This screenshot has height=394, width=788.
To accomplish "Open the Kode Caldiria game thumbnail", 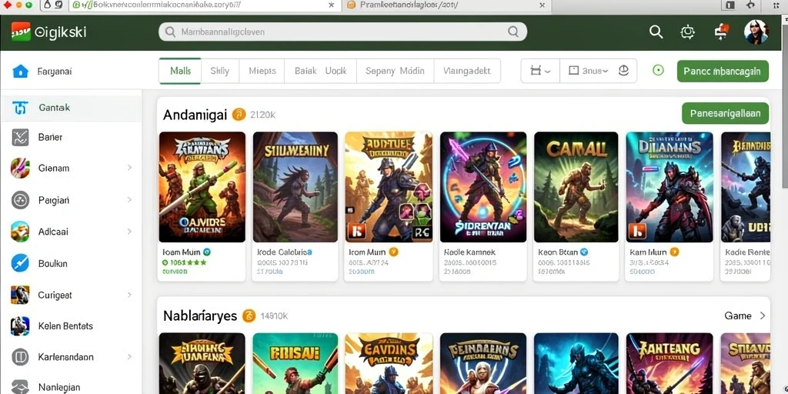I will (x=295, y=187).
